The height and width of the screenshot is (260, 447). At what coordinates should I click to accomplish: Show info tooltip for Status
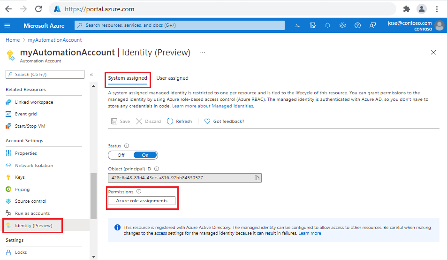127,146
